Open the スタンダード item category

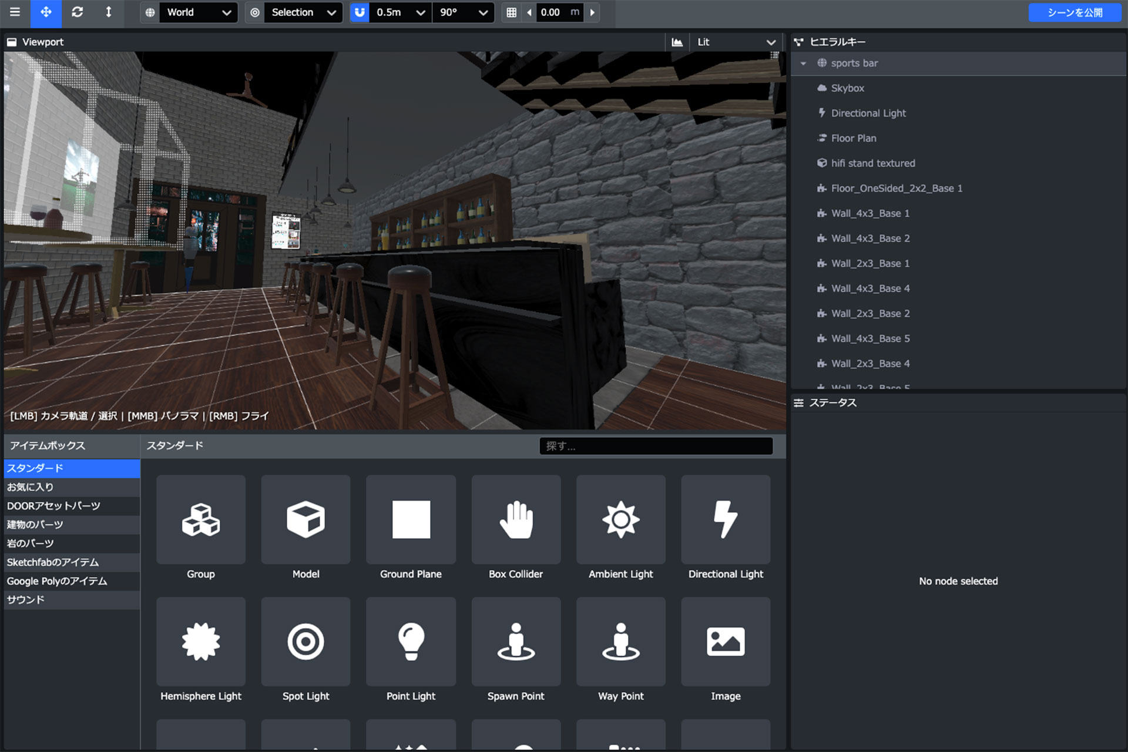(x=72, y=468)
